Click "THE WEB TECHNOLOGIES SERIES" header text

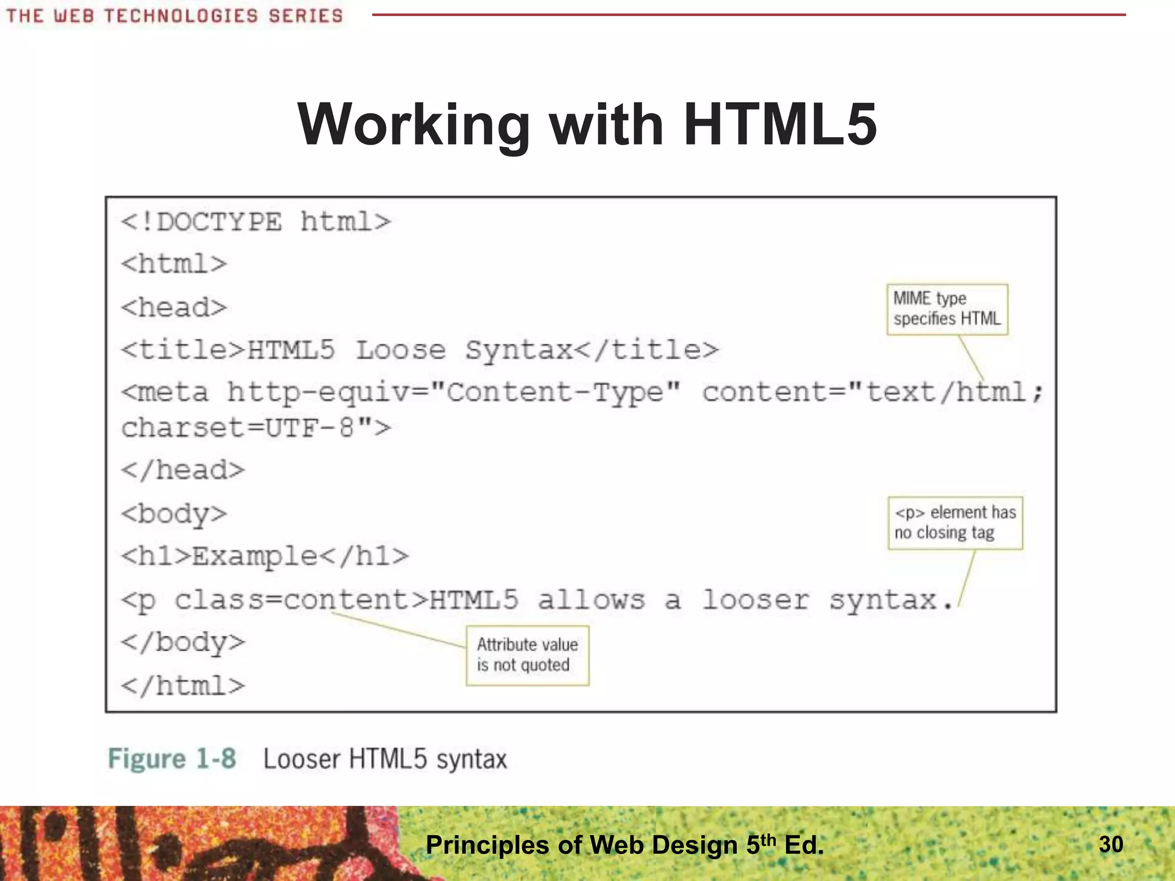[x=174, y=15]
